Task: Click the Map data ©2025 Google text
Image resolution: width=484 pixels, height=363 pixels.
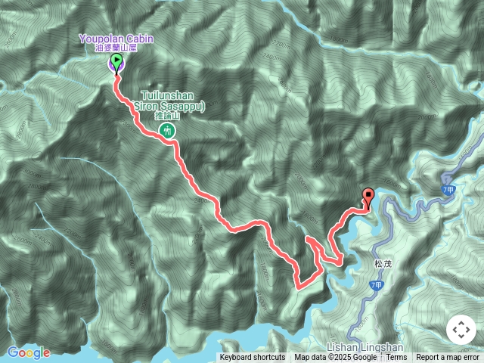Action: 336,358
